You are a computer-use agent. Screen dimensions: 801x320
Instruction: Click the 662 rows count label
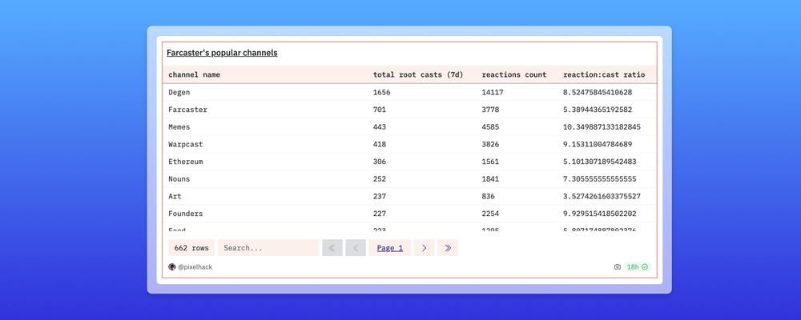click(x=191, y=248)
